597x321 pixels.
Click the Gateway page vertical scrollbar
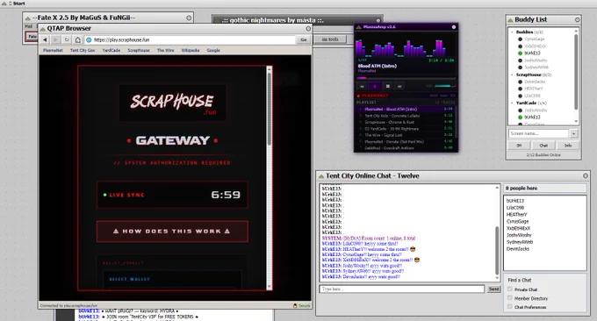tap(270, 178)
